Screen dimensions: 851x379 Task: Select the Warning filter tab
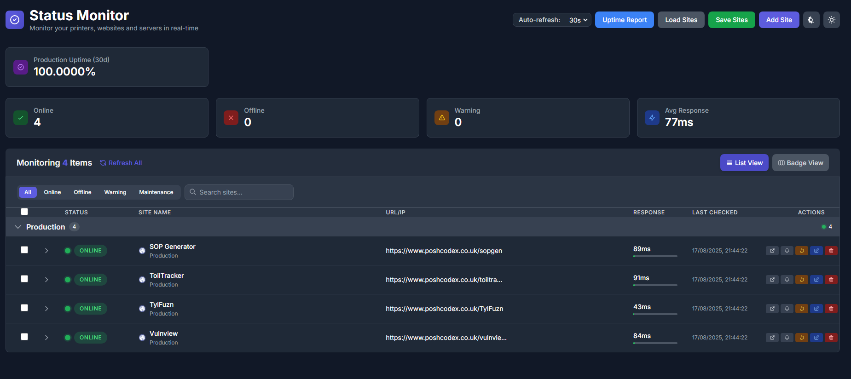pyautogui.click(x=115, y=192)
